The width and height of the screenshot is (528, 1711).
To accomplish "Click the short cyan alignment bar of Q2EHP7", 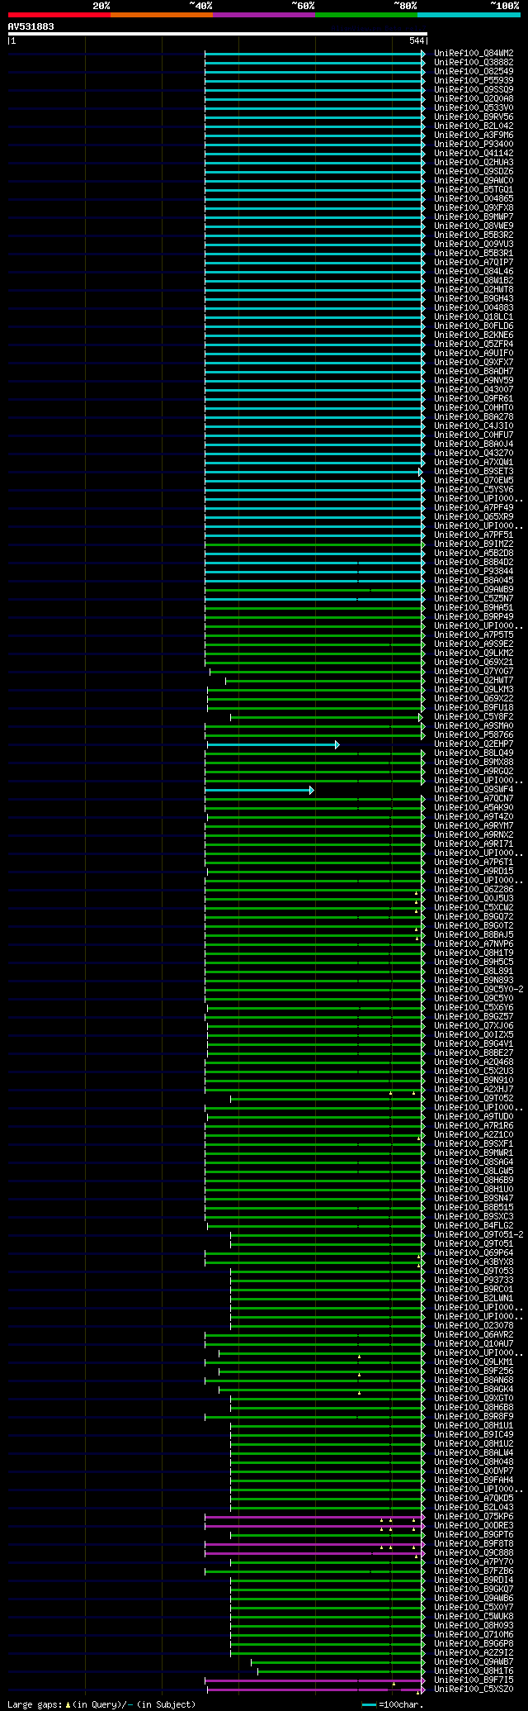I will point(271,744).
